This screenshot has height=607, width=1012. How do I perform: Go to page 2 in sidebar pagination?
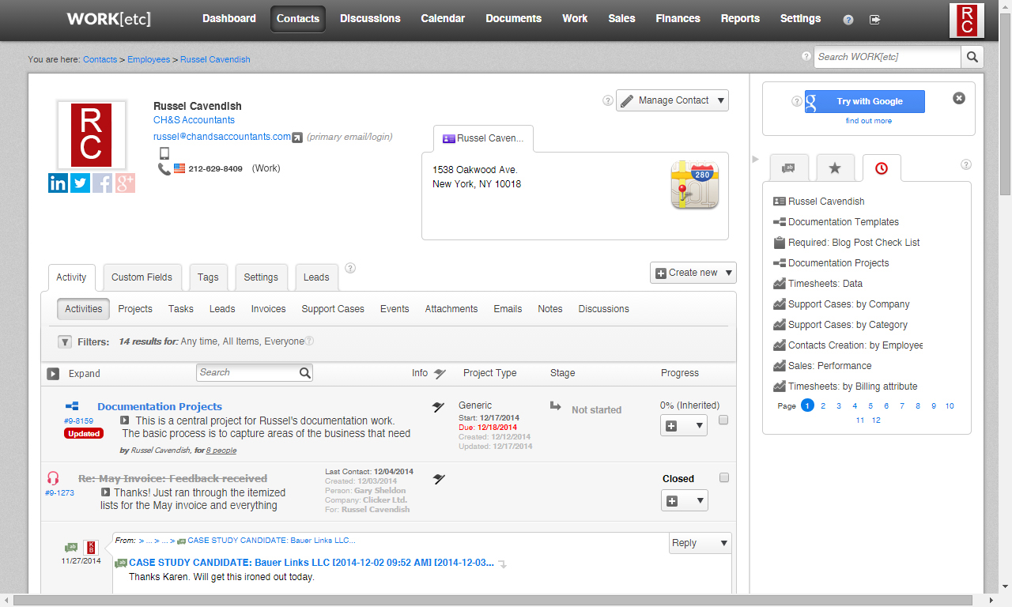pos(823,405)
